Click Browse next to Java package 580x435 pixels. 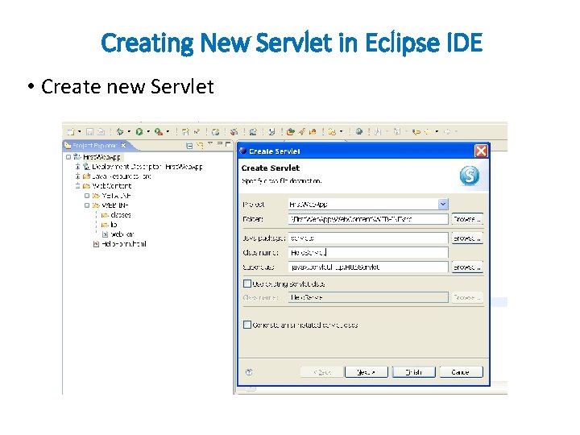pos(467,238)
